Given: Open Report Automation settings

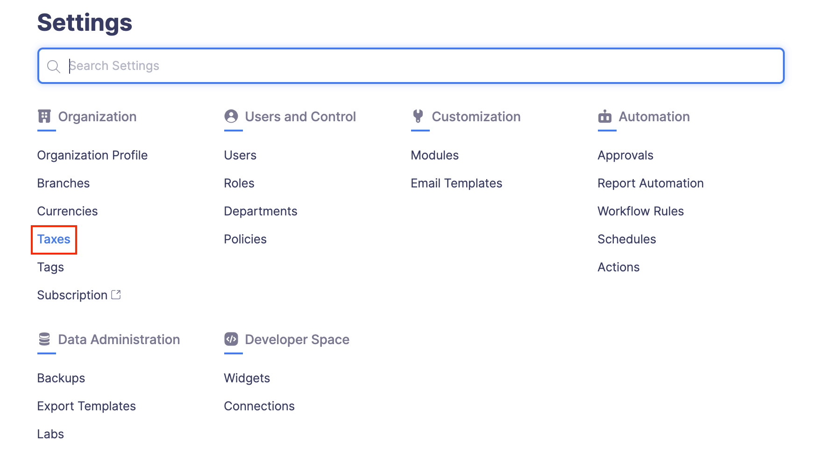Looking at the screenshot, I should [x=650, y=183].
